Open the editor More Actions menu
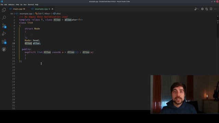 [215, 9]
